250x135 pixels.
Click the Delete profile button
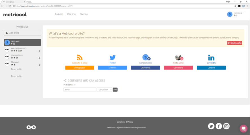pyautogui.click(x=235, y=43)
